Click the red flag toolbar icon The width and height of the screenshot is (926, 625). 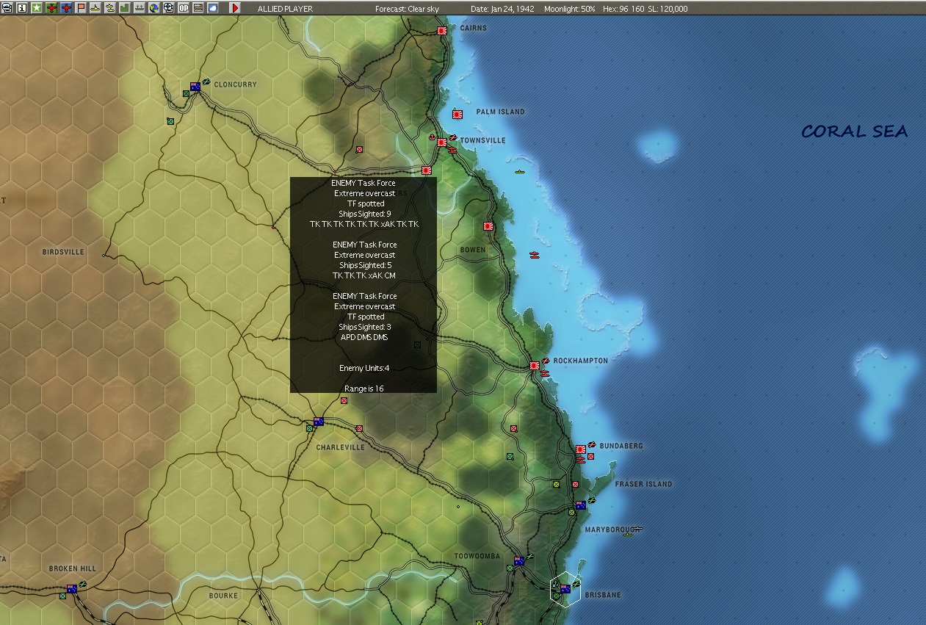(x=81, y=8)
